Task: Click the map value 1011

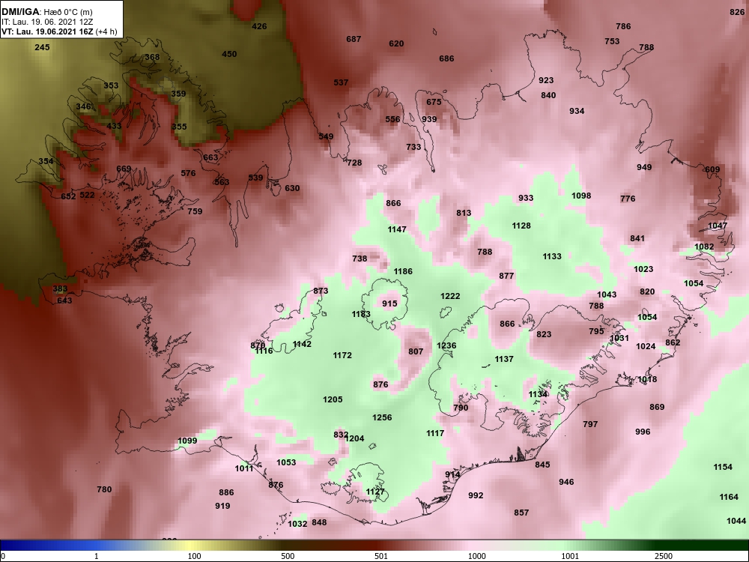Action: (x=243, y=468)
